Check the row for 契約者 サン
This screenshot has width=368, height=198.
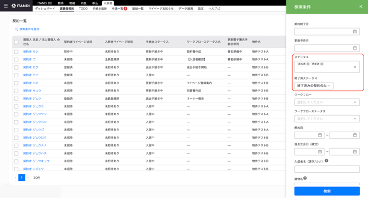pyautogui.click(x=16, y=52)
